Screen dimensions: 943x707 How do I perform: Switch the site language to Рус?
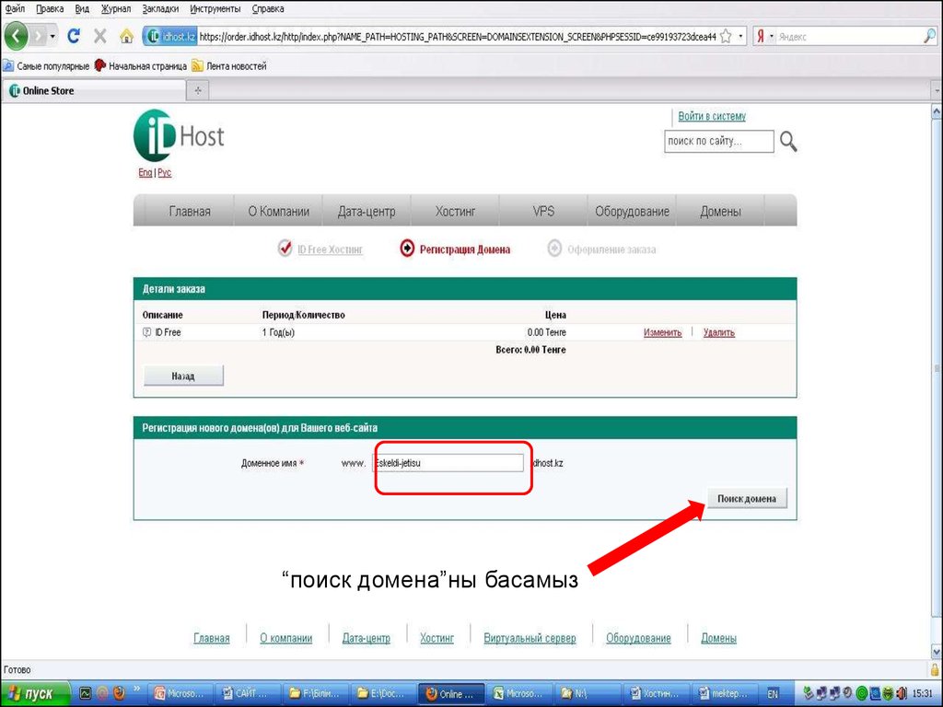click(x=164, y=172)
